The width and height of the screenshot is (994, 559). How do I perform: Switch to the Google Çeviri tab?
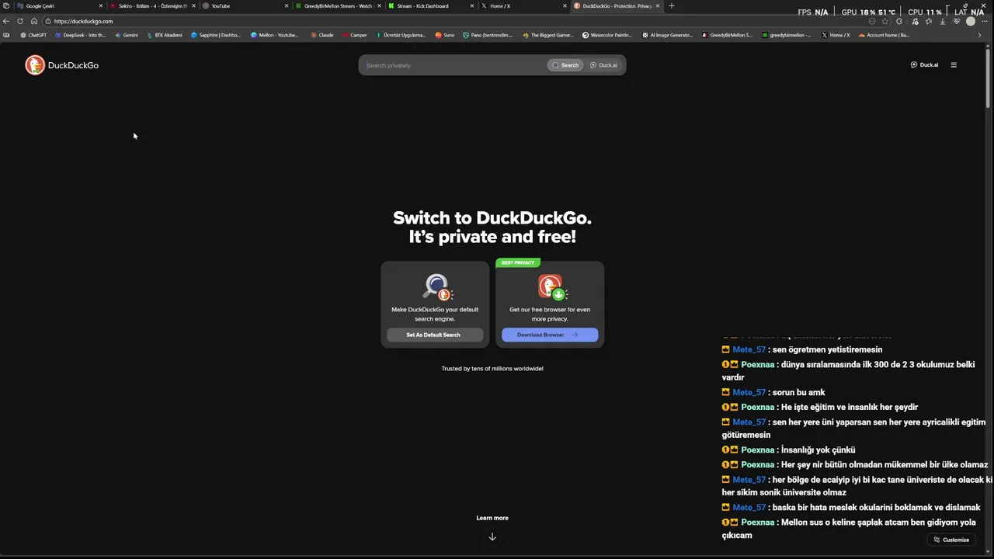point(60,6)
